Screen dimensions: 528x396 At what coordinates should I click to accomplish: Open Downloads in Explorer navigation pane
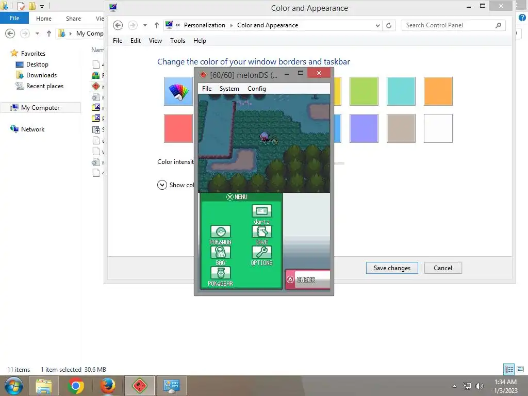41,75
